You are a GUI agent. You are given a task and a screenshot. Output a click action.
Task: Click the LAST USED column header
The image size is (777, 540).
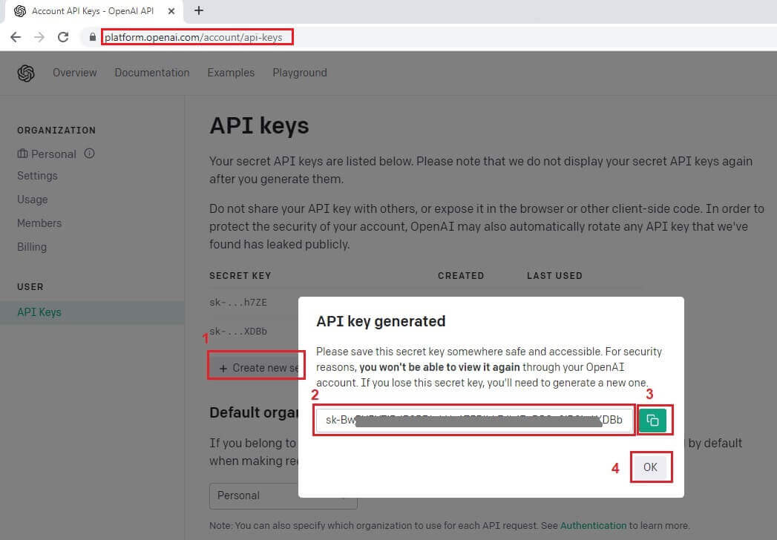[554, 276]
